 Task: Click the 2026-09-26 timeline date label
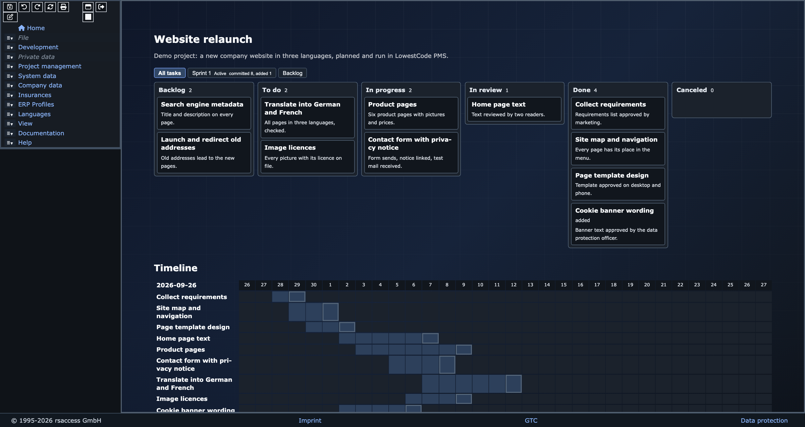pos(176,285)
